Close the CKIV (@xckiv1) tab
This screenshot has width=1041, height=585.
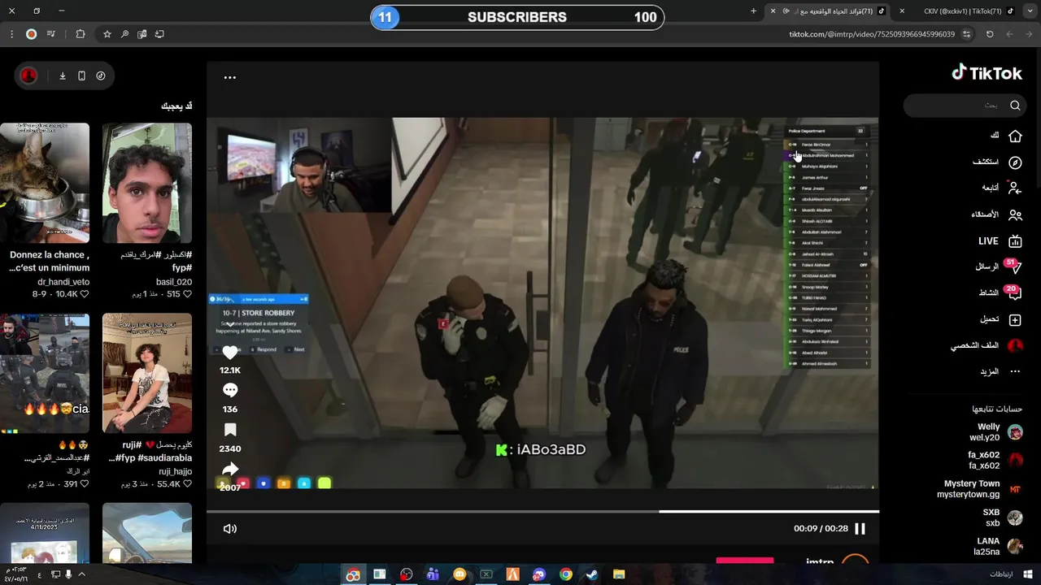point(902,11)
